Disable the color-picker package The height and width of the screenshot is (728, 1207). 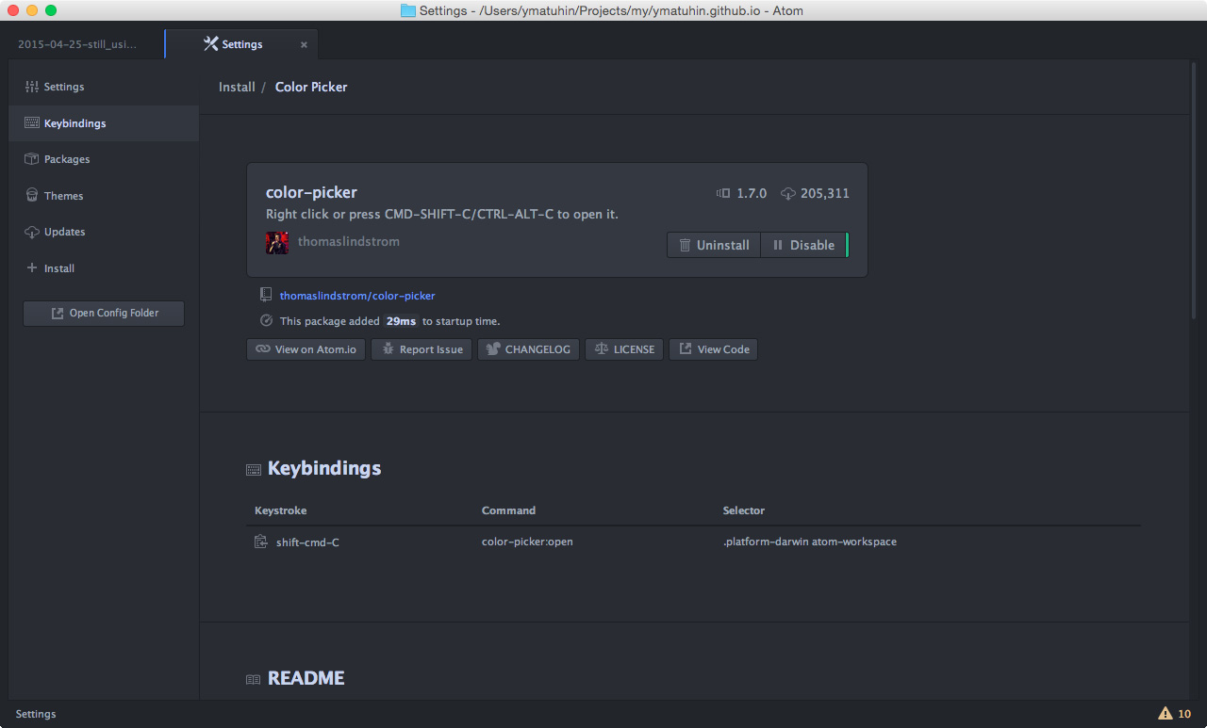(803, 245)
